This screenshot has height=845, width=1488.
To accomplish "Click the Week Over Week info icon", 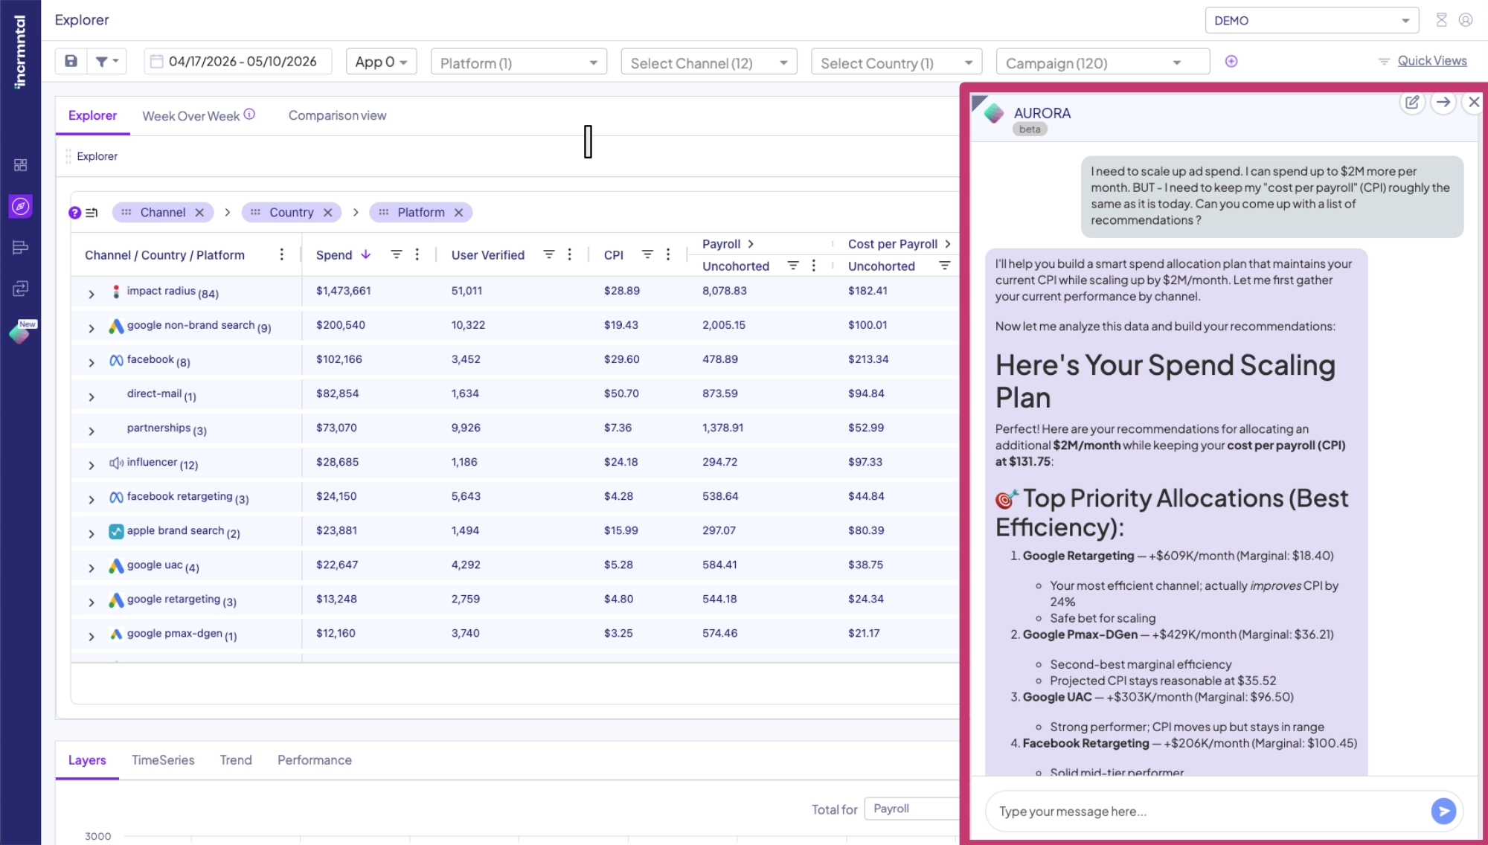I will point(249,114).
